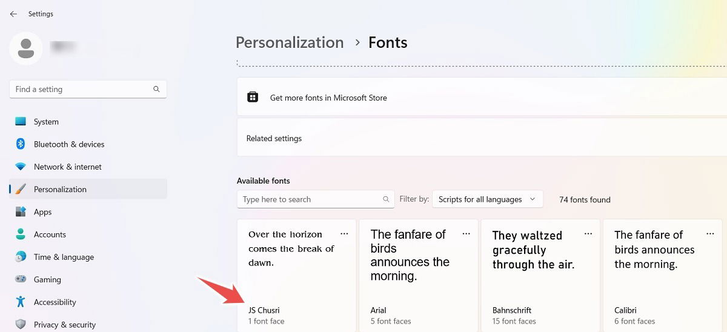Click the Calibri font name
Screen dimensions: 727x332
(625, 310)
